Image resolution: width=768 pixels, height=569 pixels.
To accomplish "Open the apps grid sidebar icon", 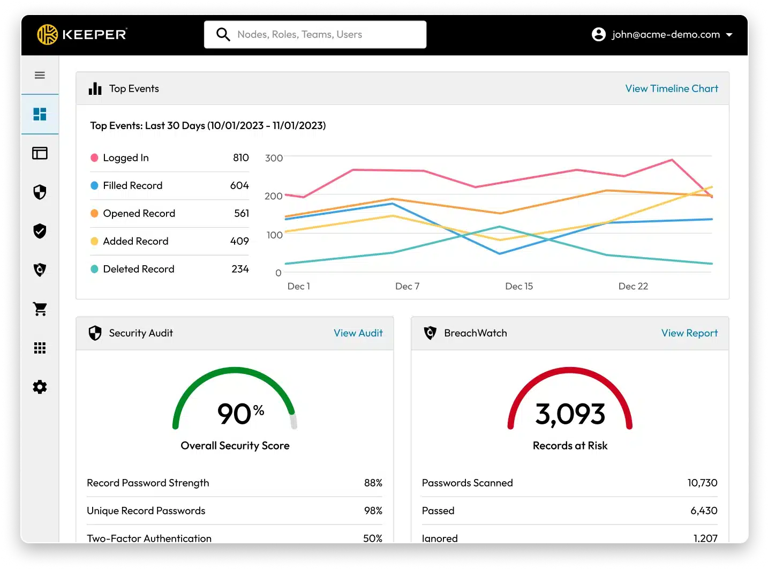I will coord(40,348).
